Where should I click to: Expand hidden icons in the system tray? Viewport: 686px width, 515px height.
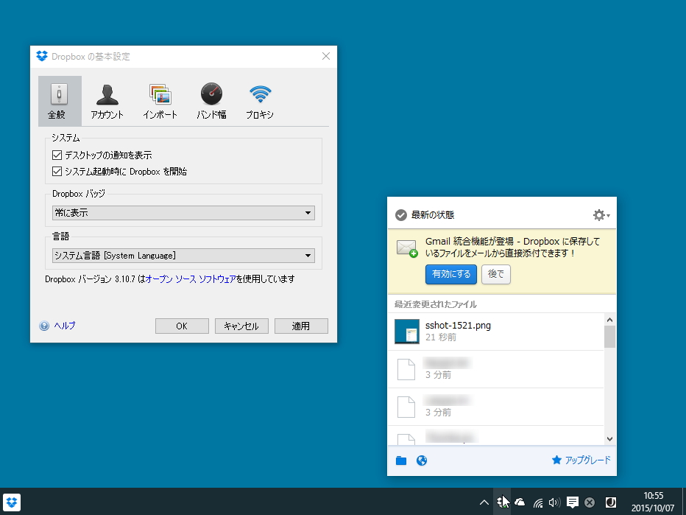484,502
